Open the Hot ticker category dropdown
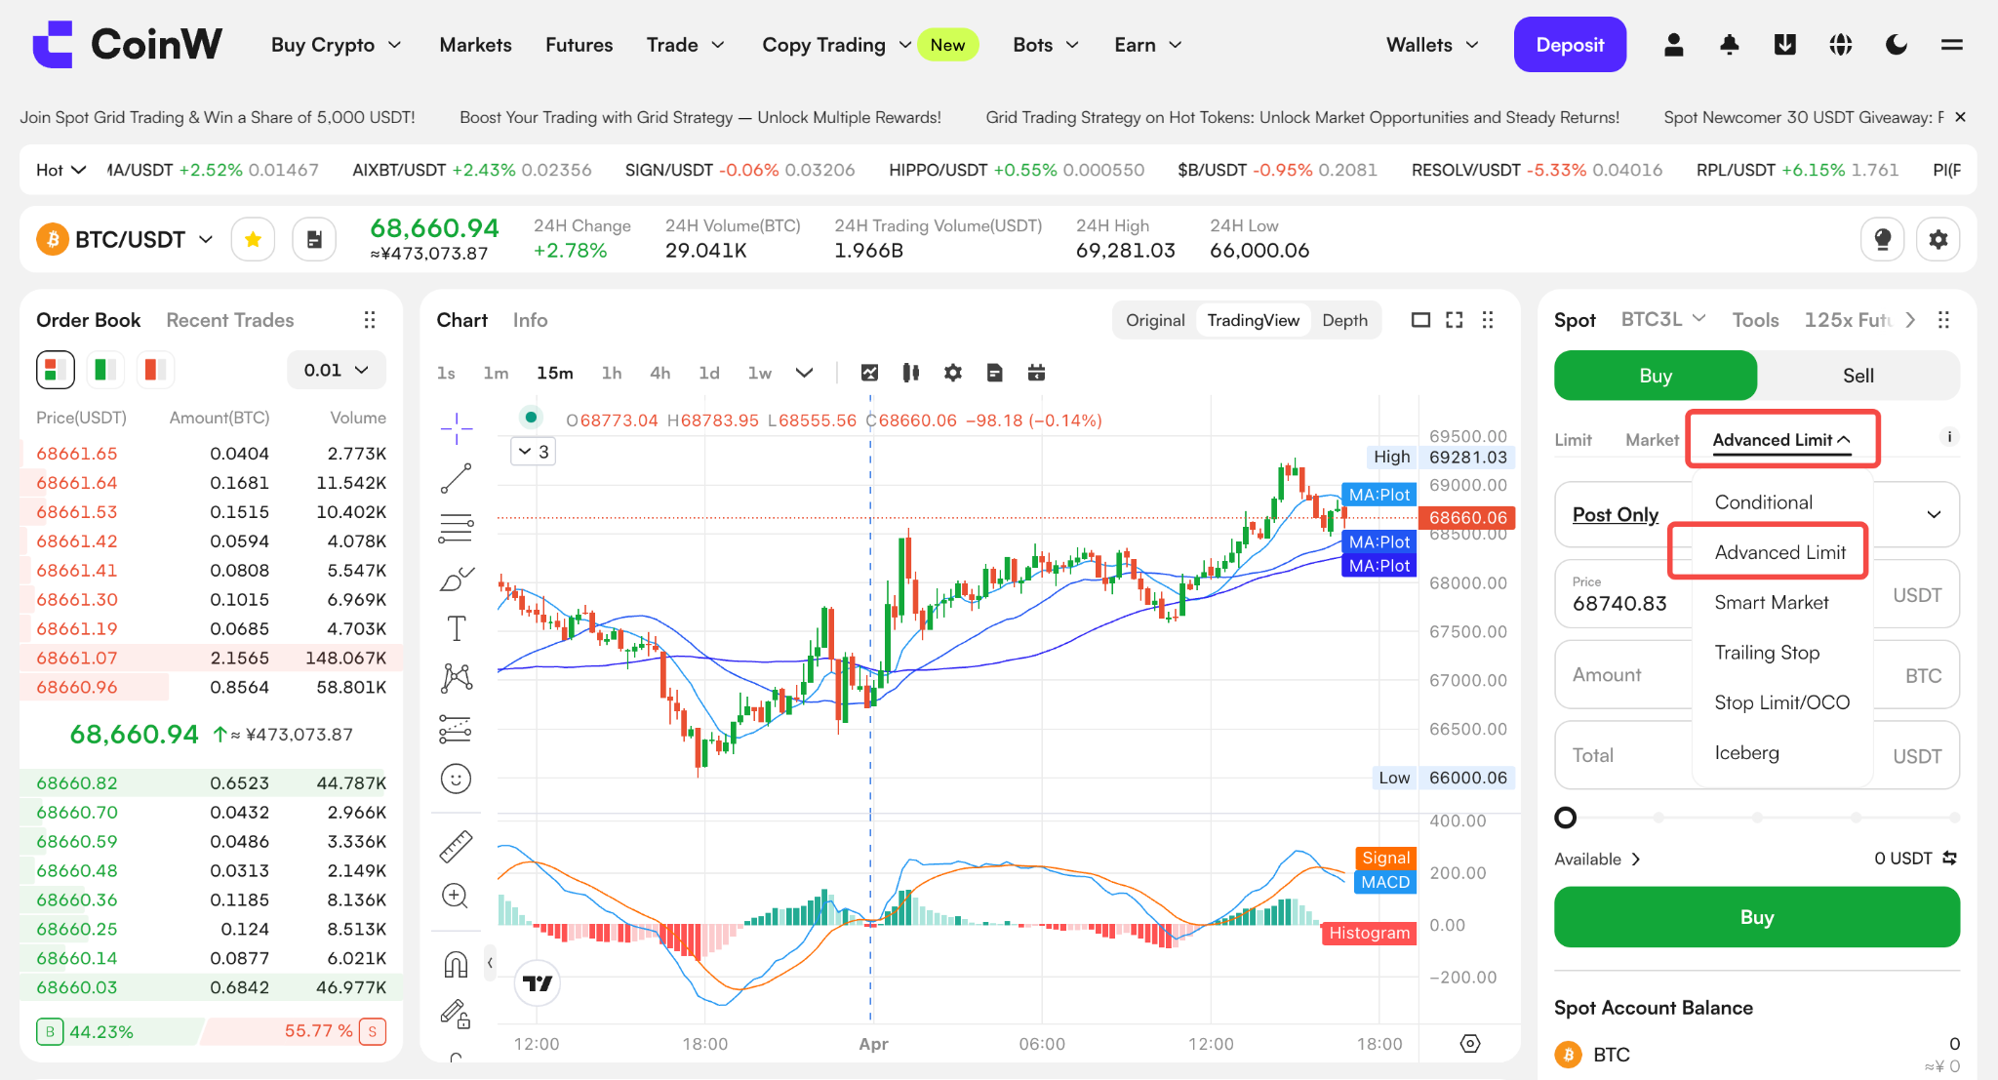 pyautogui.click(x=60, y=170)
